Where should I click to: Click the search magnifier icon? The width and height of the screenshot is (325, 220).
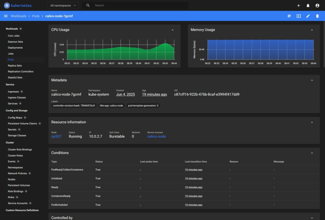click(x=88, y=5)
